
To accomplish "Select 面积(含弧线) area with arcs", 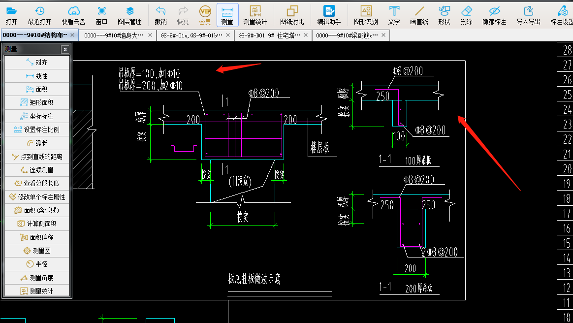I will [36, 210].
